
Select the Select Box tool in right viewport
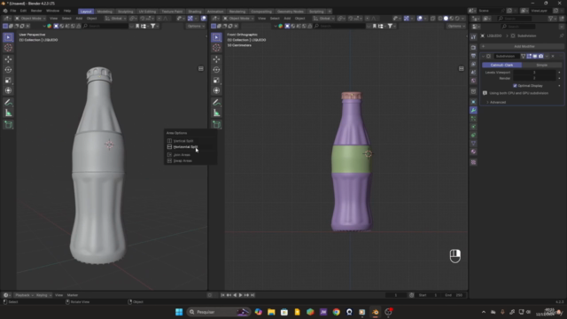point(216,37)
